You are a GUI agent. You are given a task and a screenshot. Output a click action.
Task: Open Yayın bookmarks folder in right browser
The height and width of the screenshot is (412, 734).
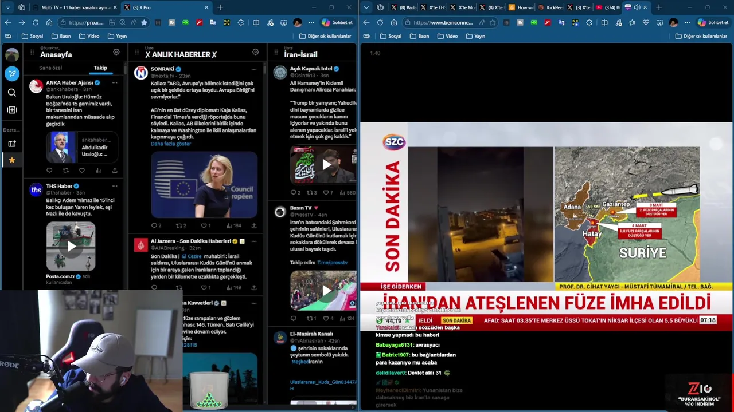tap(476, 36)
